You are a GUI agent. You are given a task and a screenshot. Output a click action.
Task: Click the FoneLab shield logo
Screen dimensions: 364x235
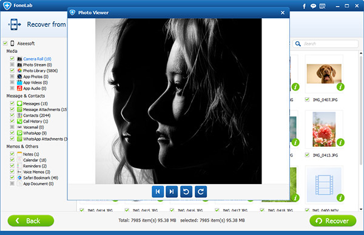tap(7, 5)
